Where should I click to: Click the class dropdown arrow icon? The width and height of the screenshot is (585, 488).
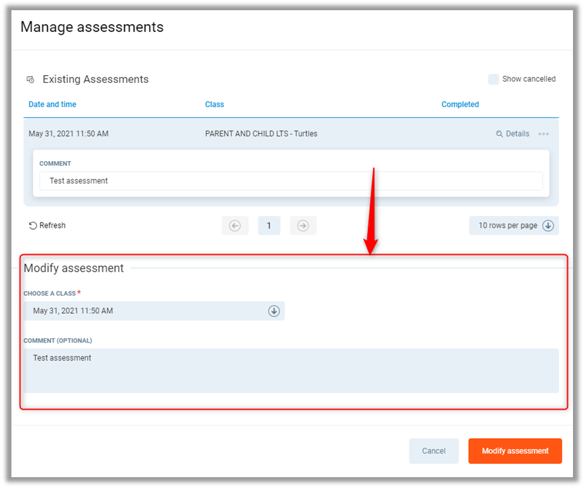(x=274, y=311)
